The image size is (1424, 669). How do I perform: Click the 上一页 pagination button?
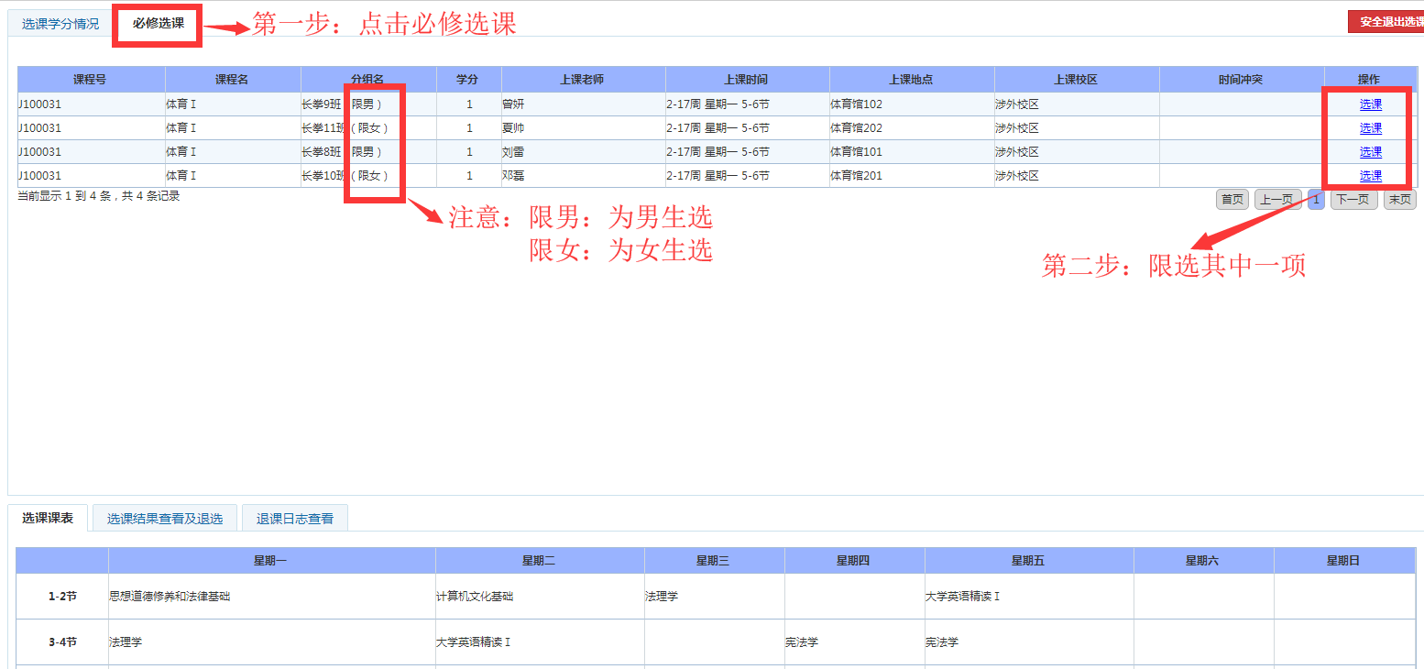point(1276,198)
